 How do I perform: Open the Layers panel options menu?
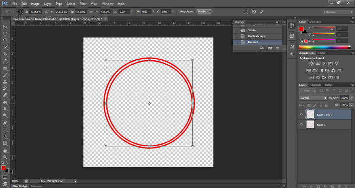pyautogui.click(x=352, y=85)
